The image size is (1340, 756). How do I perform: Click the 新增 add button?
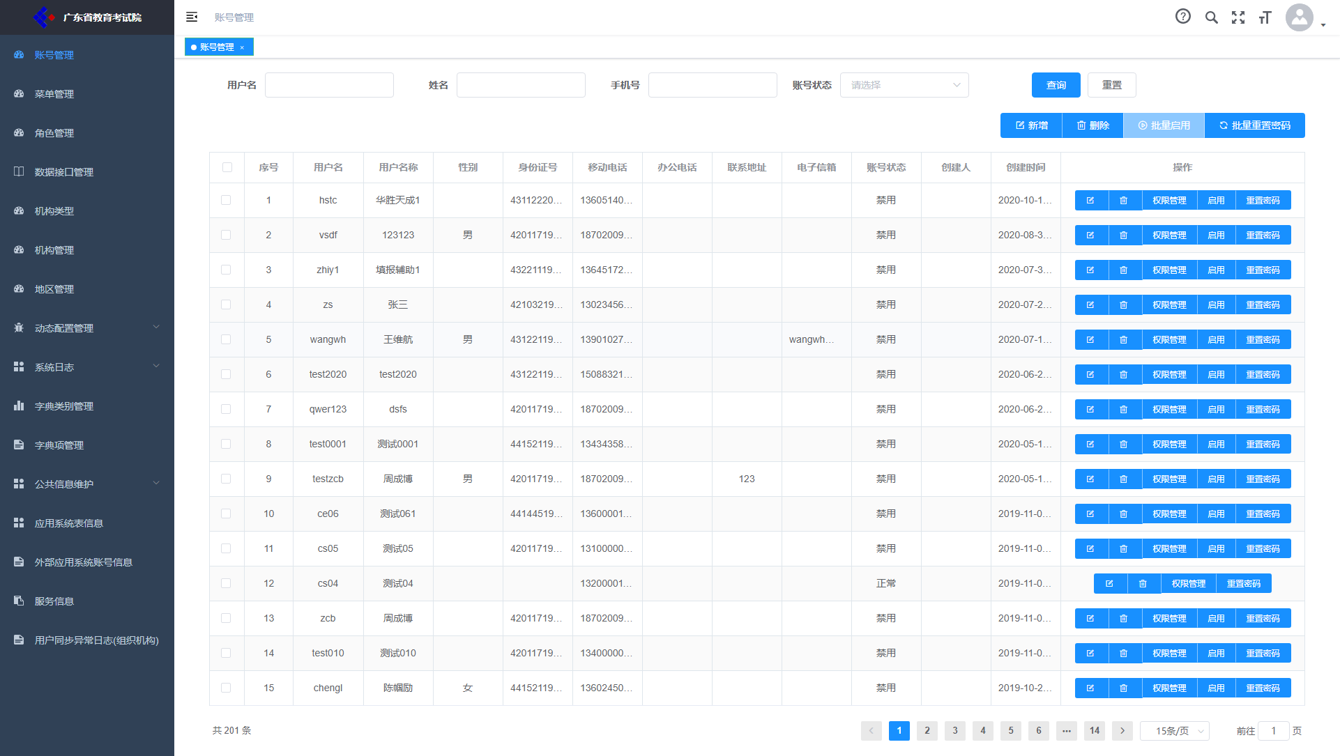[x=1031, y=125]
